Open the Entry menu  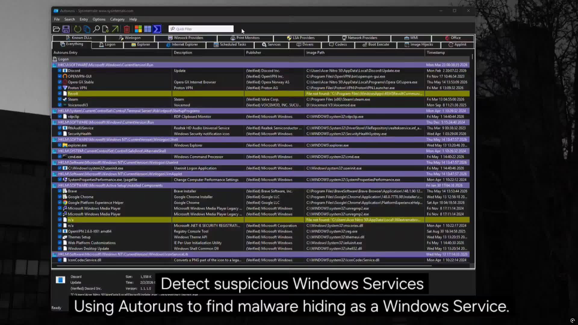[84, 19]
